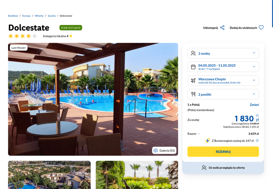Click the airplane icon in departure field

coord(193,80)
